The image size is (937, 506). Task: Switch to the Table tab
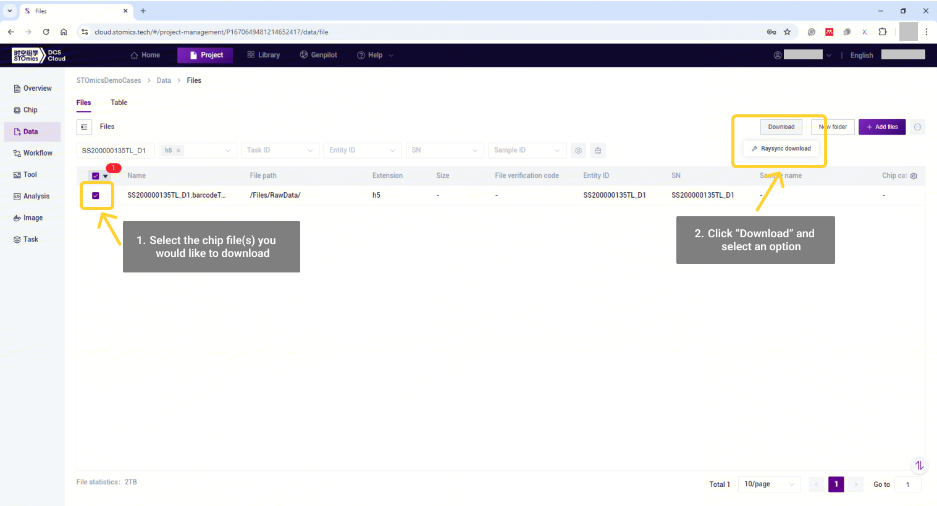(x=119, y=103)
